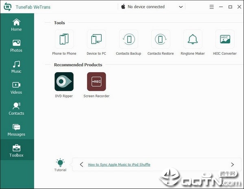Image resolution: width=244 pixels, height=189 pixels.
Task: Show the next tutorial tip
Action: 232,165
